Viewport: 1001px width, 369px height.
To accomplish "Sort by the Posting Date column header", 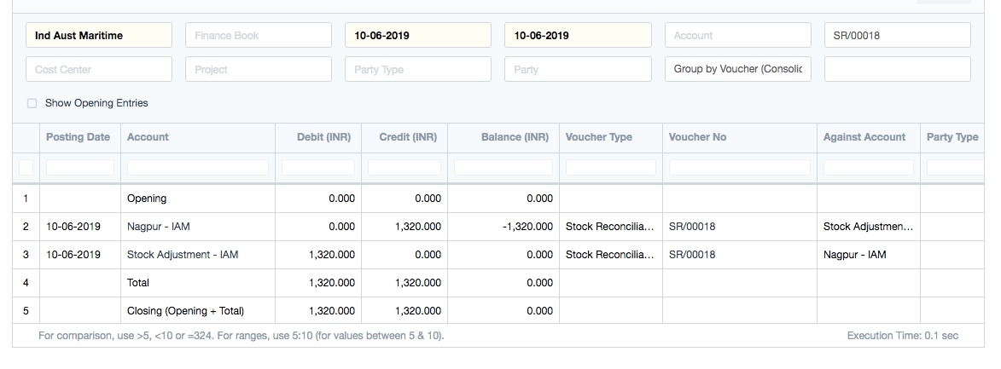I will pos(78,137).
